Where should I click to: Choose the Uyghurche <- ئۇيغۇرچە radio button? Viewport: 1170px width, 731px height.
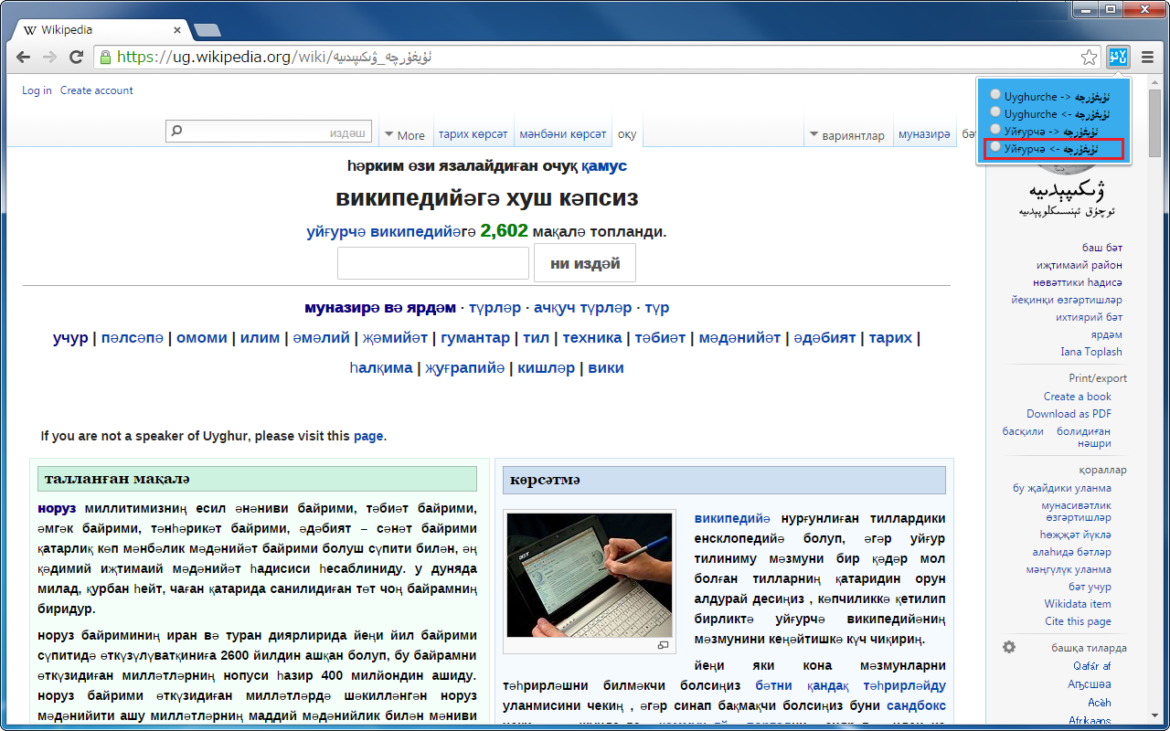tap(994, 112)
